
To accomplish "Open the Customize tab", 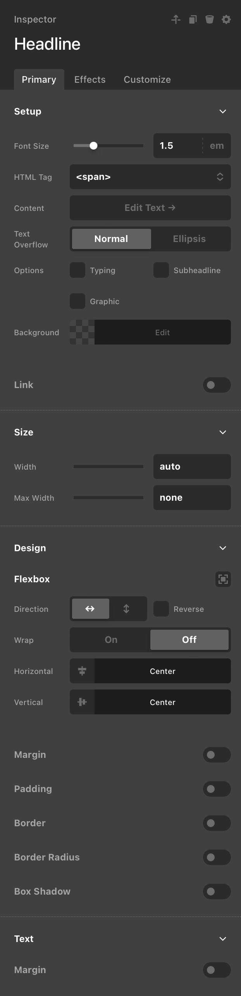I will 147,80.
